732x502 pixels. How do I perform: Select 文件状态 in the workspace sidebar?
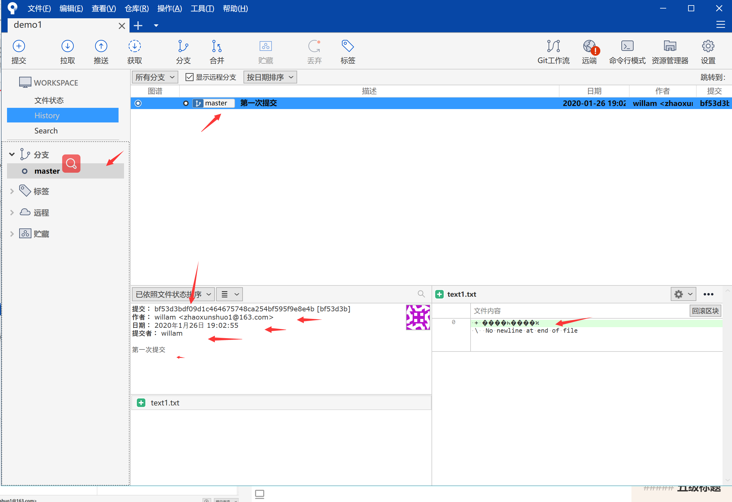(49, 101)
